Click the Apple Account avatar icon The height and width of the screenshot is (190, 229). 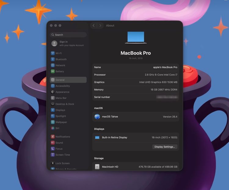[x=54, y=43]
